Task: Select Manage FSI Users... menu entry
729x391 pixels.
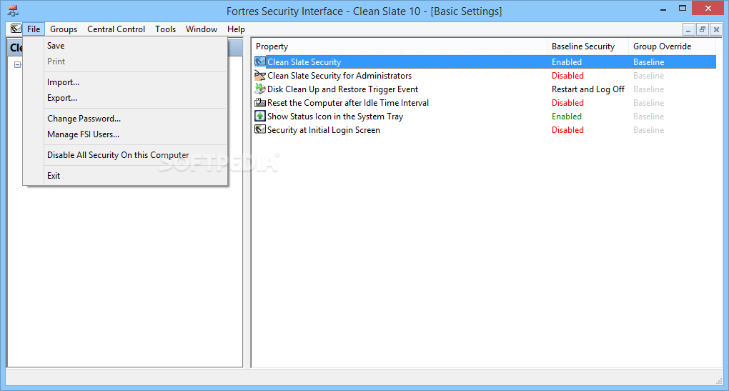Action: tap(125, 134)
